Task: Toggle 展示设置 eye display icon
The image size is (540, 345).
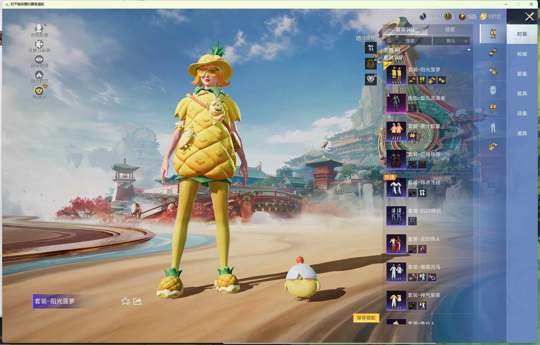Action: 39,59
